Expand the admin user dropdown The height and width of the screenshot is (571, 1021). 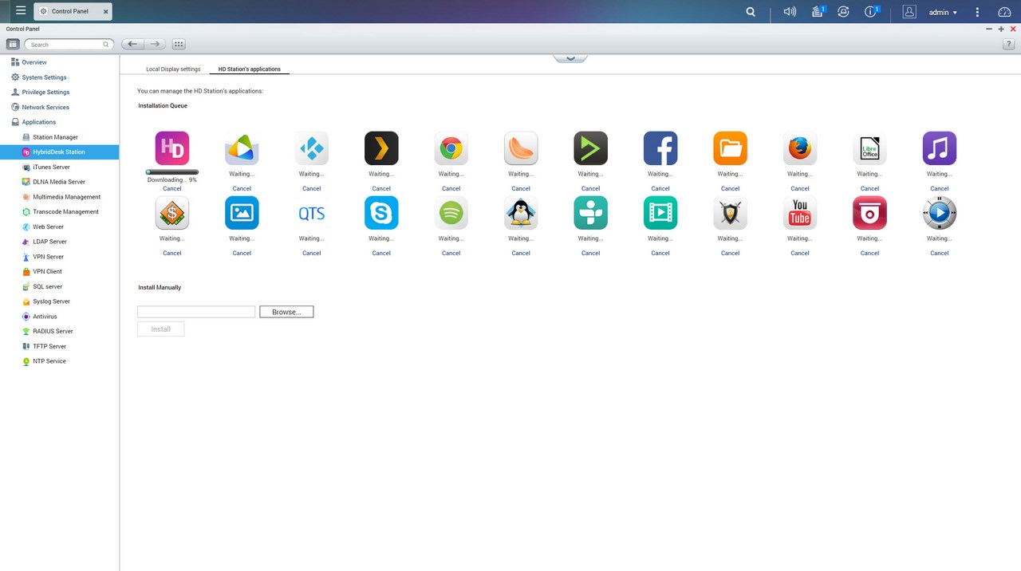tap(943, 13)
